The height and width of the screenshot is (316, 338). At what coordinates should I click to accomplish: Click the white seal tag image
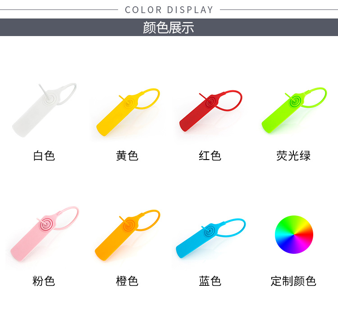(x=45, y=110)
